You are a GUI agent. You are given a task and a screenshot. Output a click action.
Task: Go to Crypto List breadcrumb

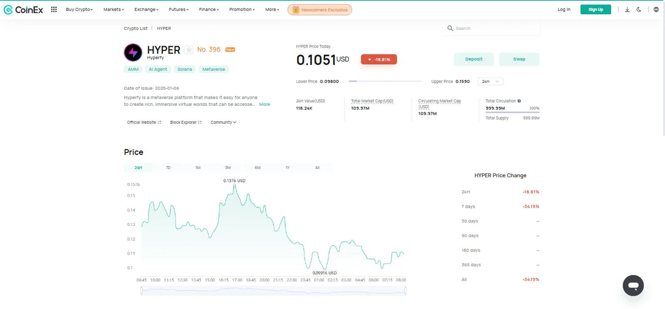point(135,29)
